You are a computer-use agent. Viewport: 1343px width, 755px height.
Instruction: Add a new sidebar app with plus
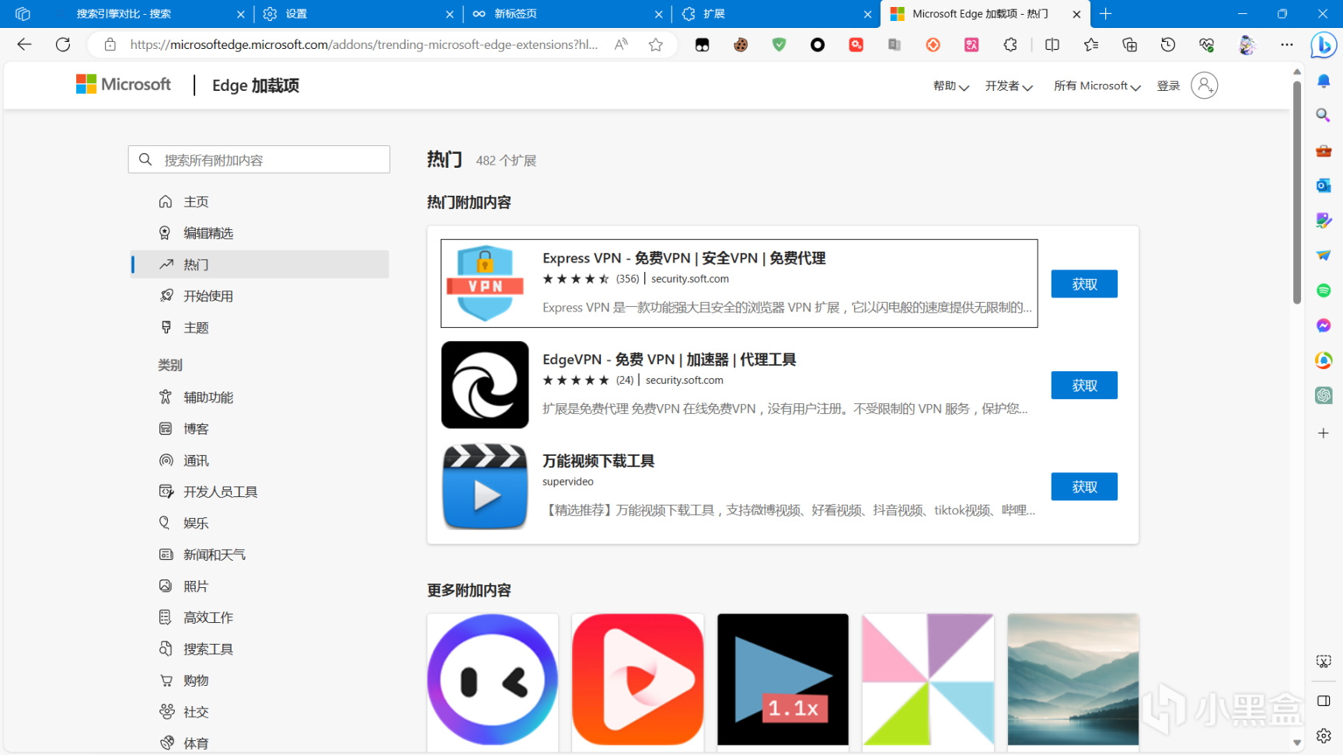click(x=1324, y=433)
